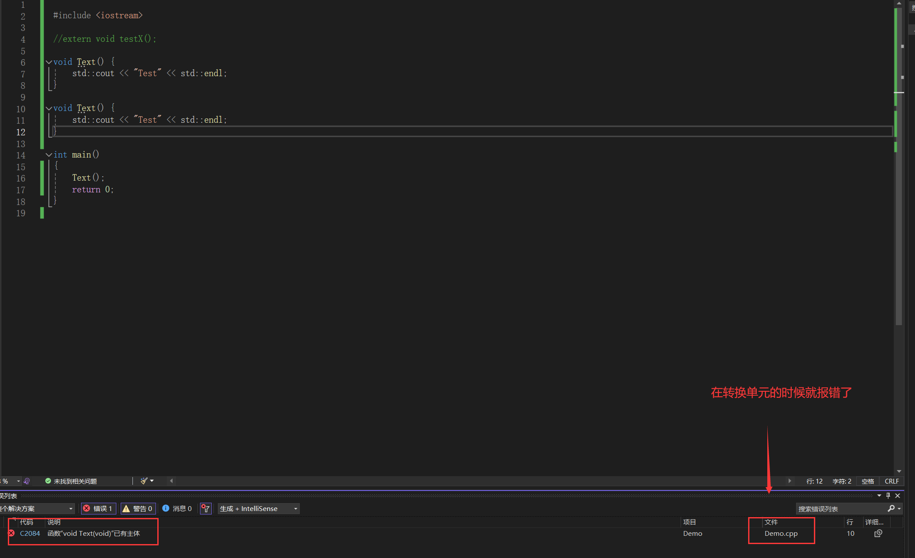Sort error list by 代码 column header
This screenshot has height=558, width=915.
pyautogui.click(x=27, y=522)
